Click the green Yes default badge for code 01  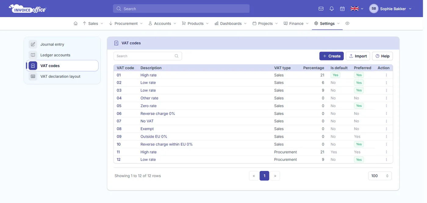pyautogui.click(x=335, y=75)
